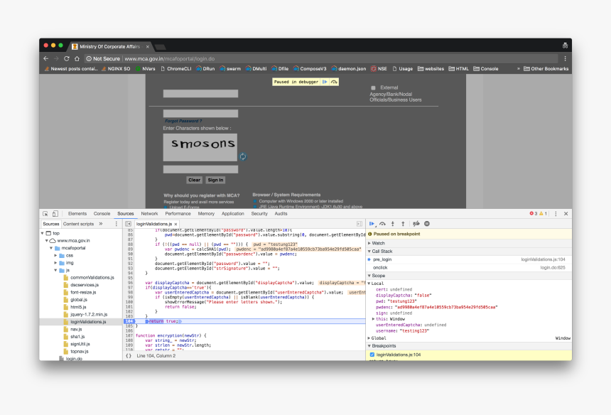611x415 pixels.
Task: Expand the Watch section
Action: pos(369,243)
